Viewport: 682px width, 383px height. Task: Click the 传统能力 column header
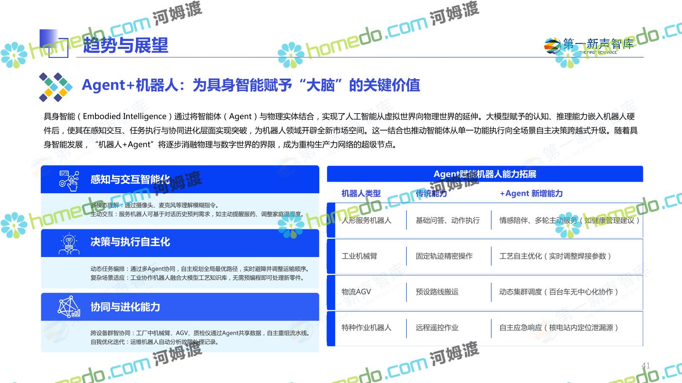point(431,194)
